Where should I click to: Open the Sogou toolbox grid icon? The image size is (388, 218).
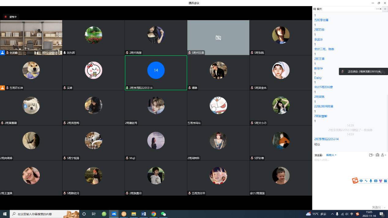click(x=385, y=181)
